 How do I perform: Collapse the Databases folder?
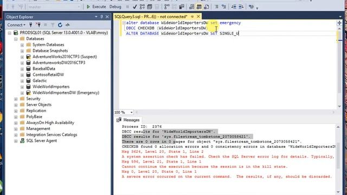pos(16,39)
